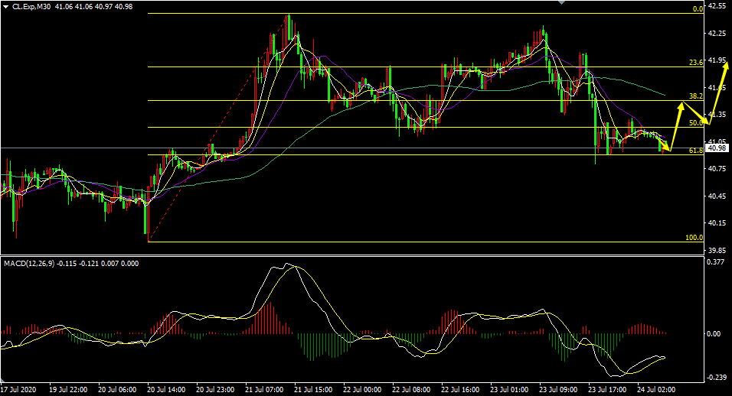Viewport: 732px width, 396px height.
Task: Click the 22 Jul 16:00 time label
Action: [x=460, y=389]
